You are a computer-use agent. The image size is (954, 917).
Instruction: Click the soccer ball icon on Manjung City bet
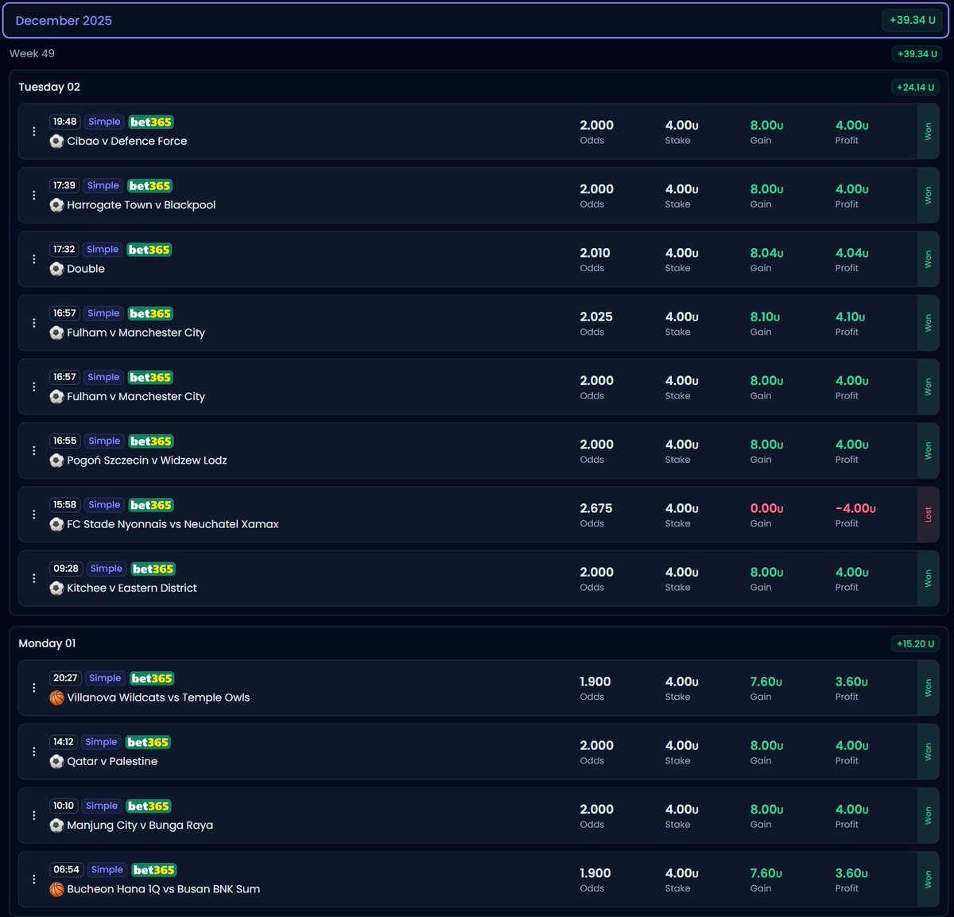[56, 826]
